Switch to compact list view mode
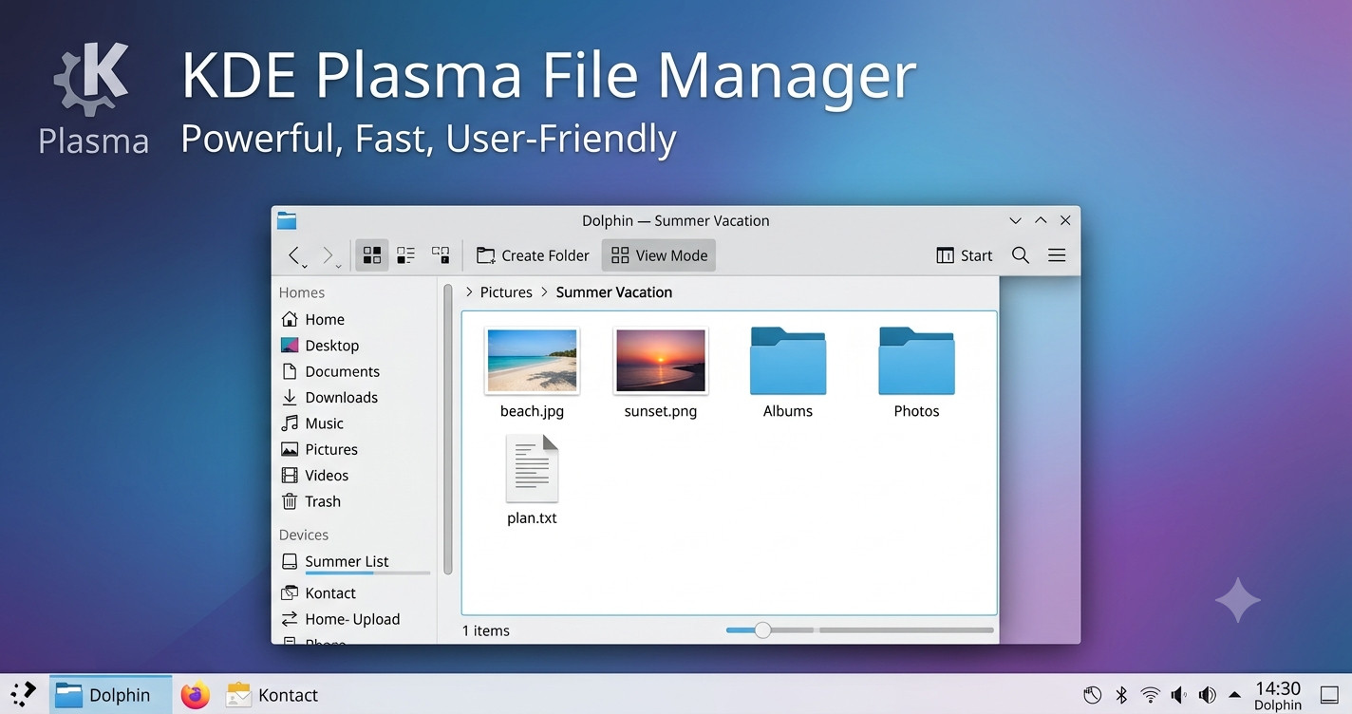The width and height of the screenshot is (1352, 714). (406, 254)
